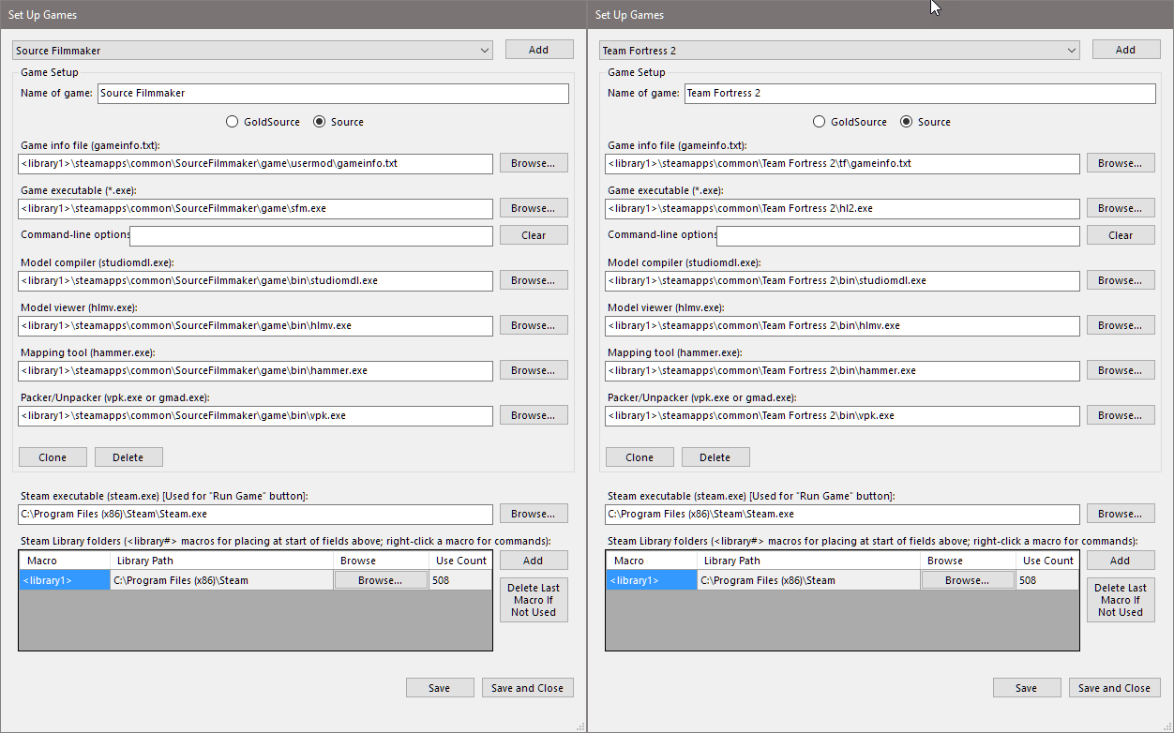Edit Steam.exe path field in left window
1174x733 pixels.
coord(255,514)
